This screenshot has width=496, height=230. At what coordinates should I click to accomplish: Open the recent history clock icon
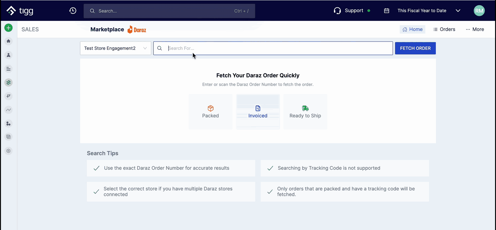pyautogui.click(x=73, y=11)
